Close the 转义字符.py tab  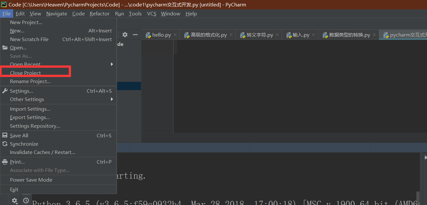click(x=277, y=35)
